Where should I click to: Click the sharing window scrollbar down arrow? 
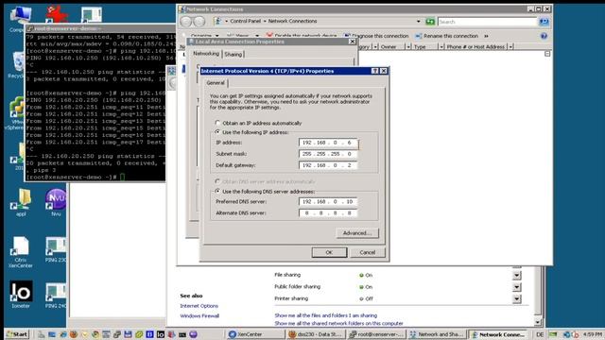tap(538, 322)
